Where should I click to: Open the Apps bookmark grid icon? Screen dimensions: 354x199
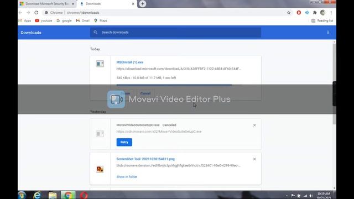tap(20, 20)
